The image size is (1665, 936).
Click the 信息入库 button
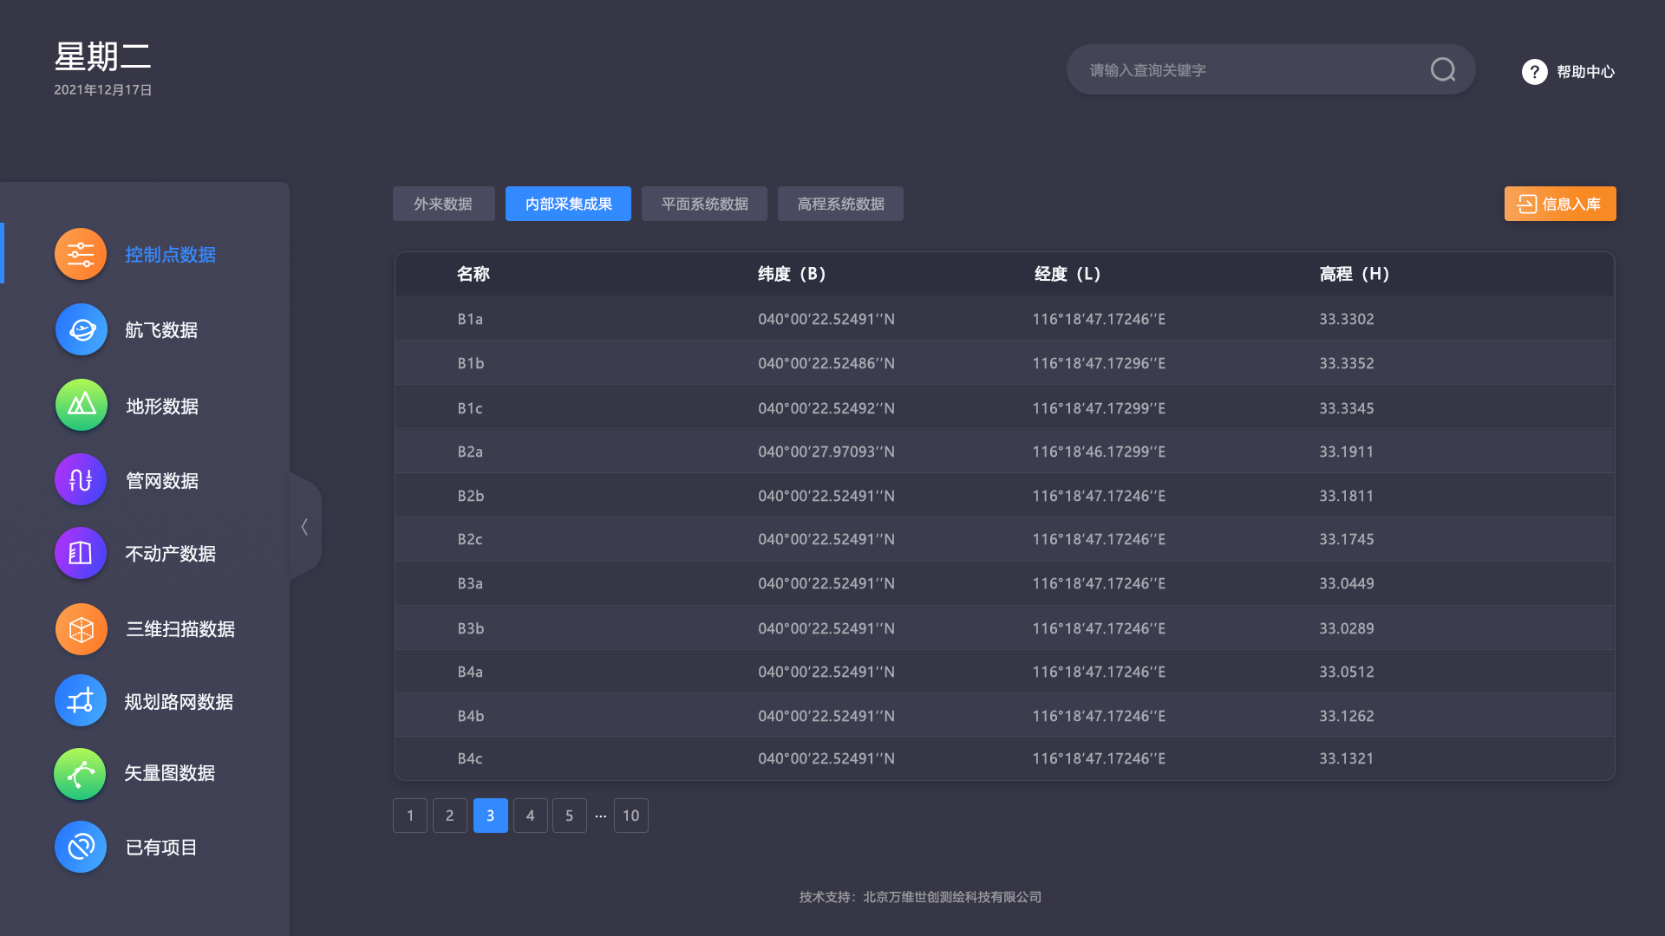click(x=1560, y=204)
